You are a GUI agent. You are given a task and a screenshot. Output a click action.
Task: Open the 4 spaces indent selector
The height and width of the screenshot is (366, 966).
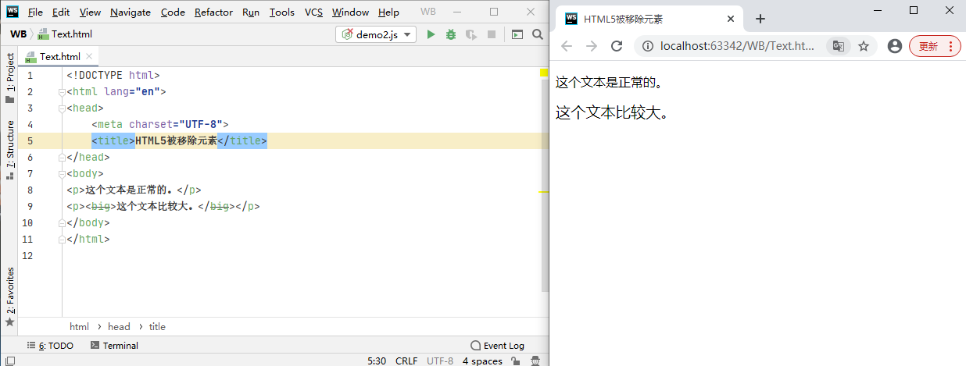pyautogui.click(x=482, y=361)
